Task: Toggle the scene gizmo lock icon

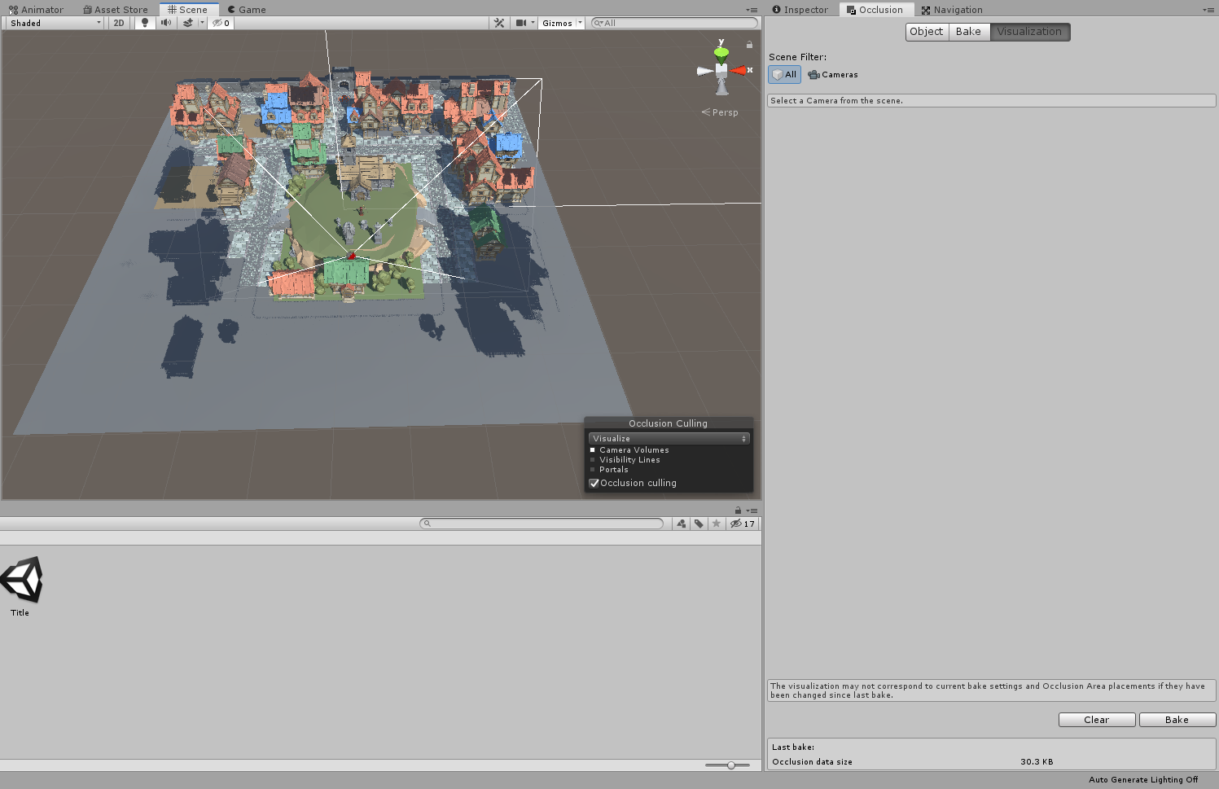Action: point(749,45)
